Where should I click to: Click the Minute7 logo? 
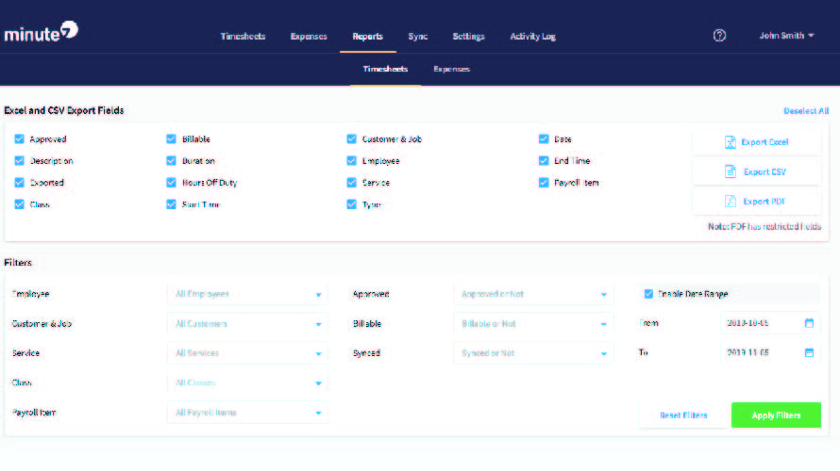(x=41, y=33)
